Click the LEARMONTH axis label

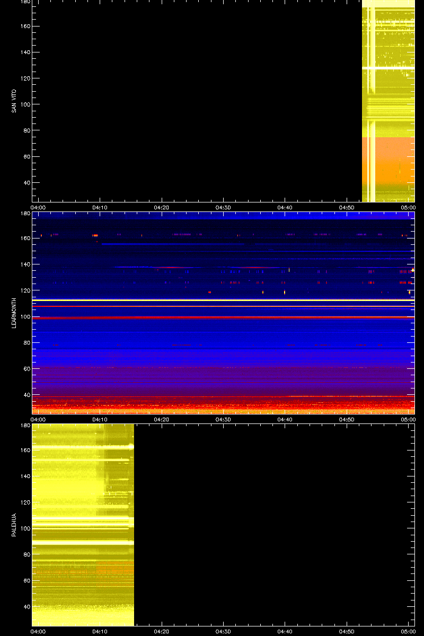(14, 313)
